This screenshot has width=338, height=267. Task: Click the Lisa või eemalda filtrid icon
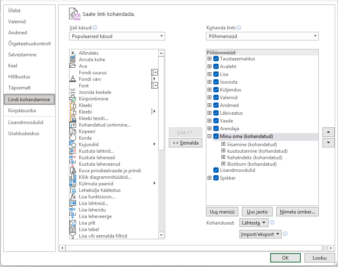coord(73,236)
